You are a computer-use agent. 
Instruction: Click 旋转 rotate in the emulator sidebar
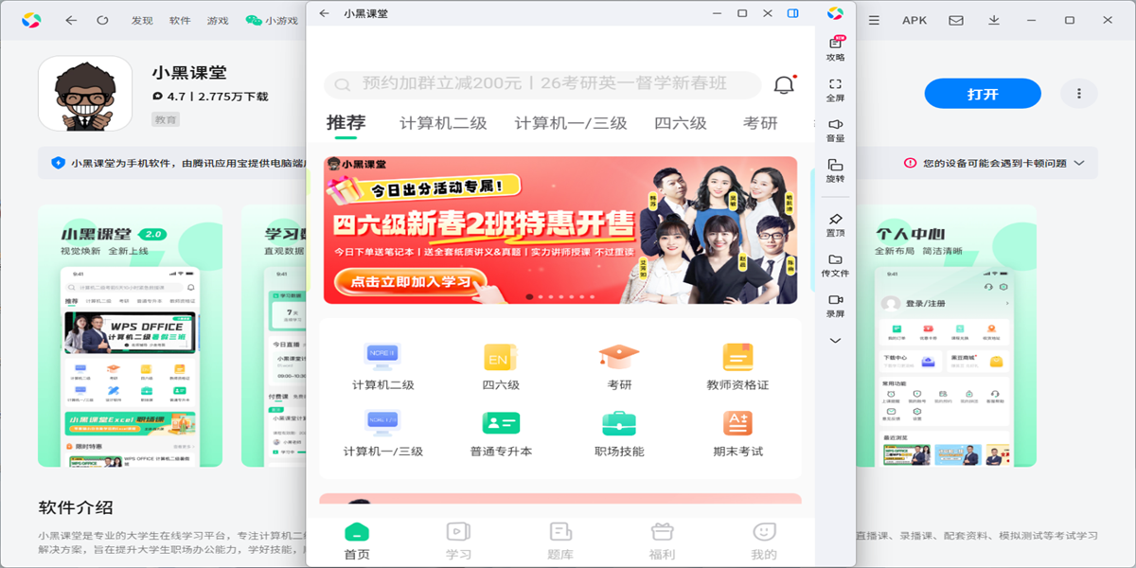pos(835,171)
